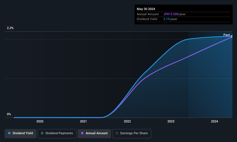Click the May 30 2024 tooltip date
This screenshot has height=142, width=237.
146,9
